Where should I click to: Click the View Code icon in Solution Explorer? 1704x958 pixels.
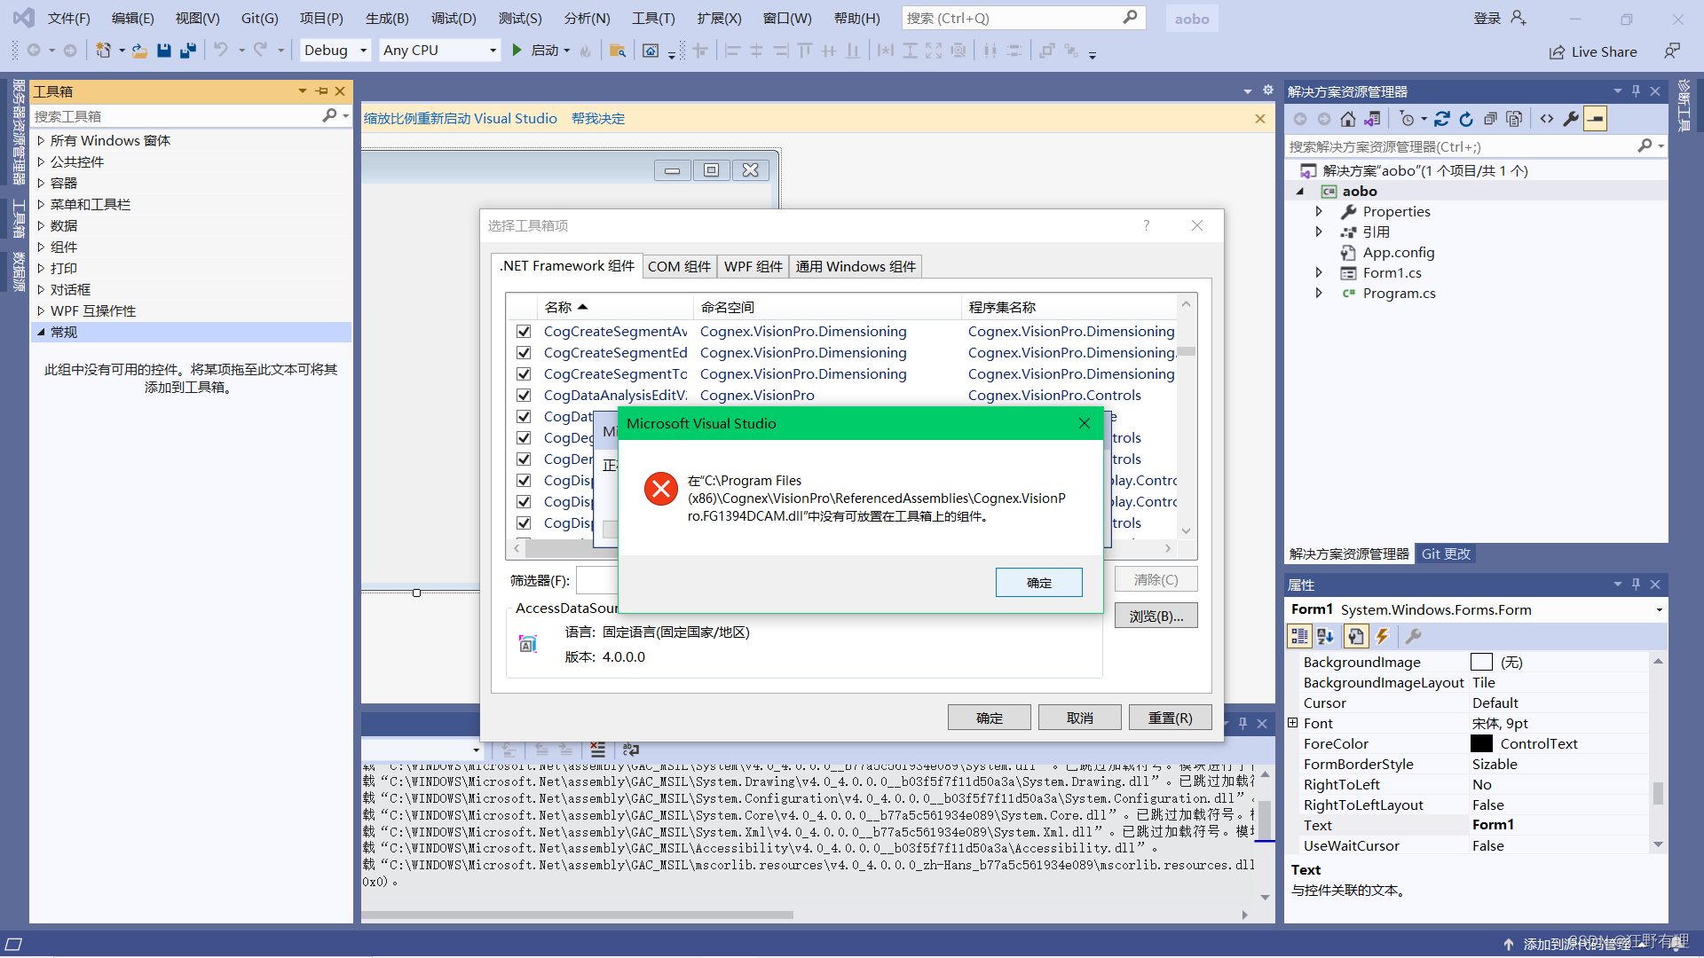click(x=1549, y=118)
